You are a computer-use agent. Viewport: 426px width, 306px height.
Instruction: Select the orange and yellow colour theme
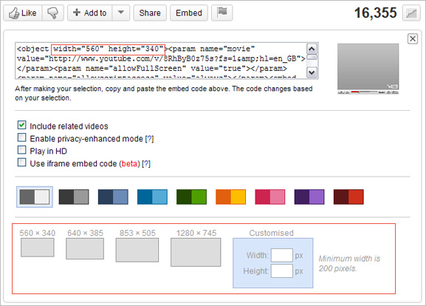coord(230,197)
